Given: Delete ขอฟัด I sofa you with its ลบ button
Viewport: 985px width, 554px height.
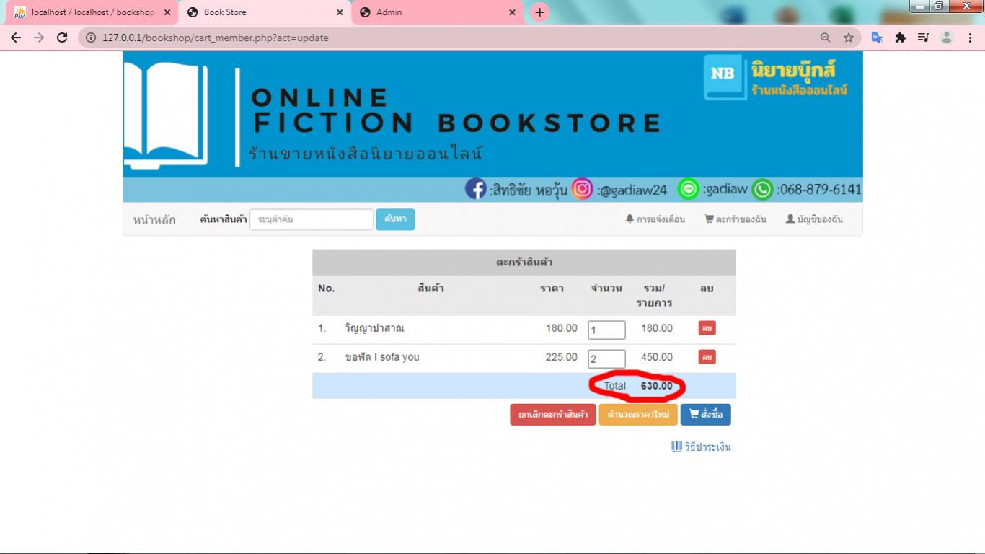Looking at the screenshot, I should point(706,356).
